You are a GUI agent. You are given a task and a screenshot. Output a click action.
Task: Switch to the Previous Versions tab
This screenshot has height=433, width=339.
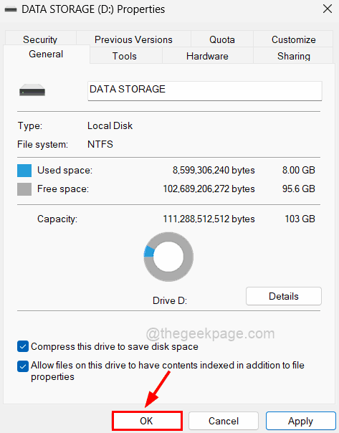click(133, 39)
